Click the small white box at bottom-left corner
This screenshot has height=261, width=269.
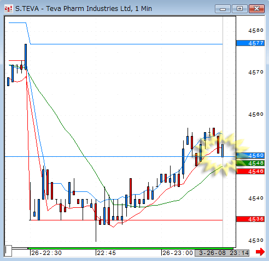(x=8, y=251)
